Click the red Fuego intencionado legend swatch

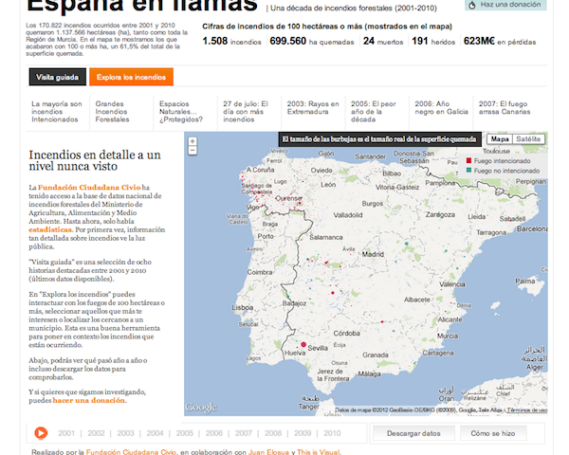[x=468, y=160]
